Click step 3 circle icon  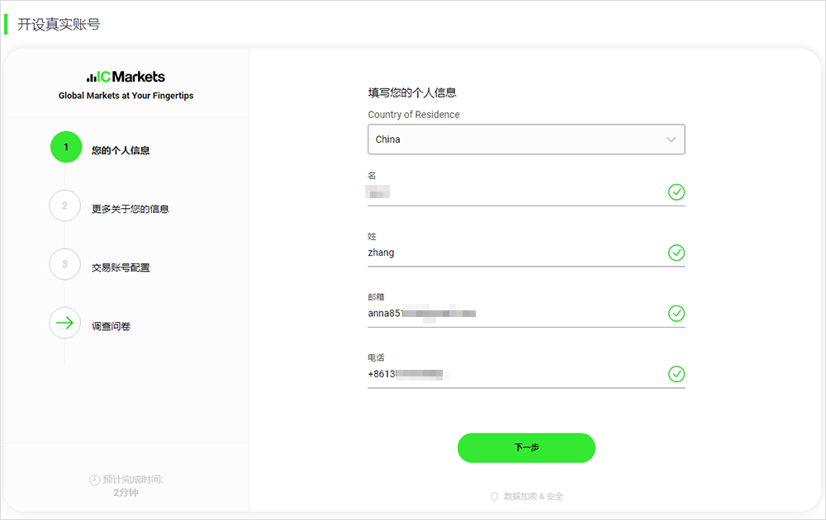click(65, 265)
